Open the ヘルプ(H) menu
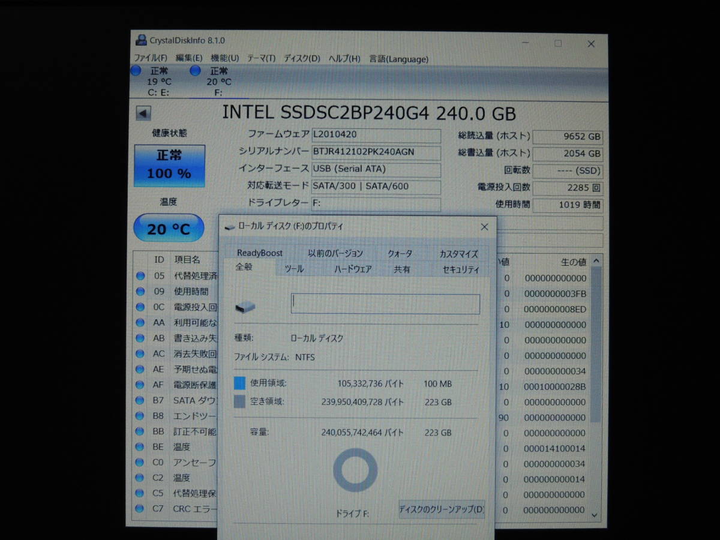 pyautogui.click(x=344, y=58)
